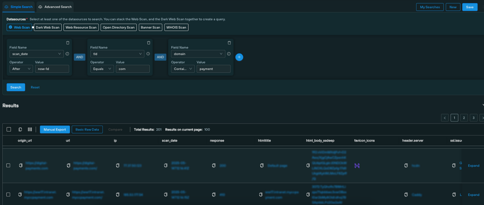
Task: Add a new filter condition
Action: tap(239, 57)
